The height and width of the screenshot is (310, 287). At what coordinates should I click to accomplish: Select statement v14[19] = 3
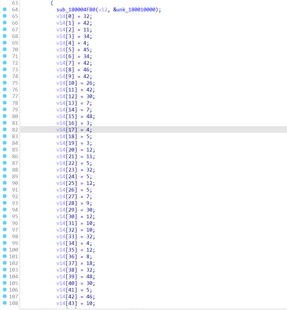pos(74,143)
